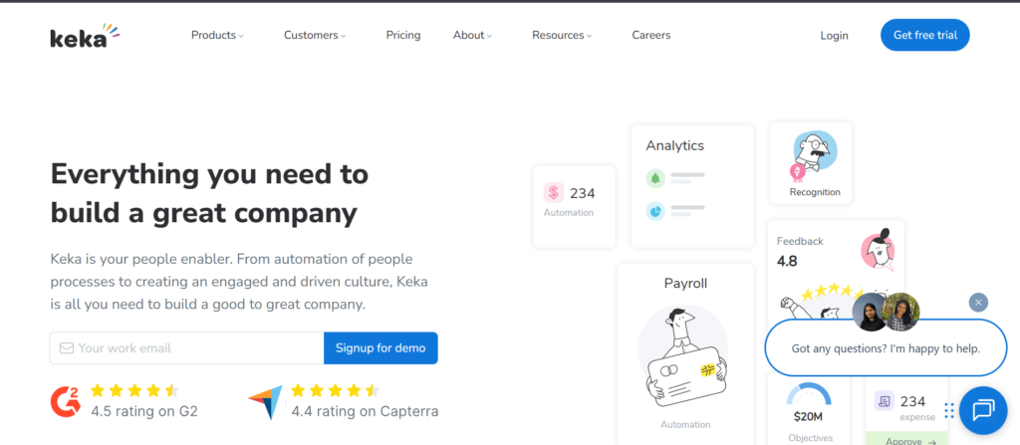Expand the Resources dropdown menu
The height and width of the screenshot is (445, 1020).
click(x=561, y=36)
